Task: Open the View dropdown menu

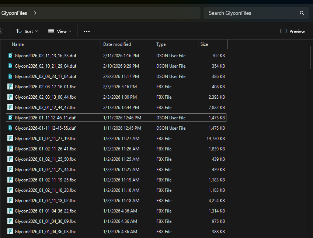Action: (60, 31)
